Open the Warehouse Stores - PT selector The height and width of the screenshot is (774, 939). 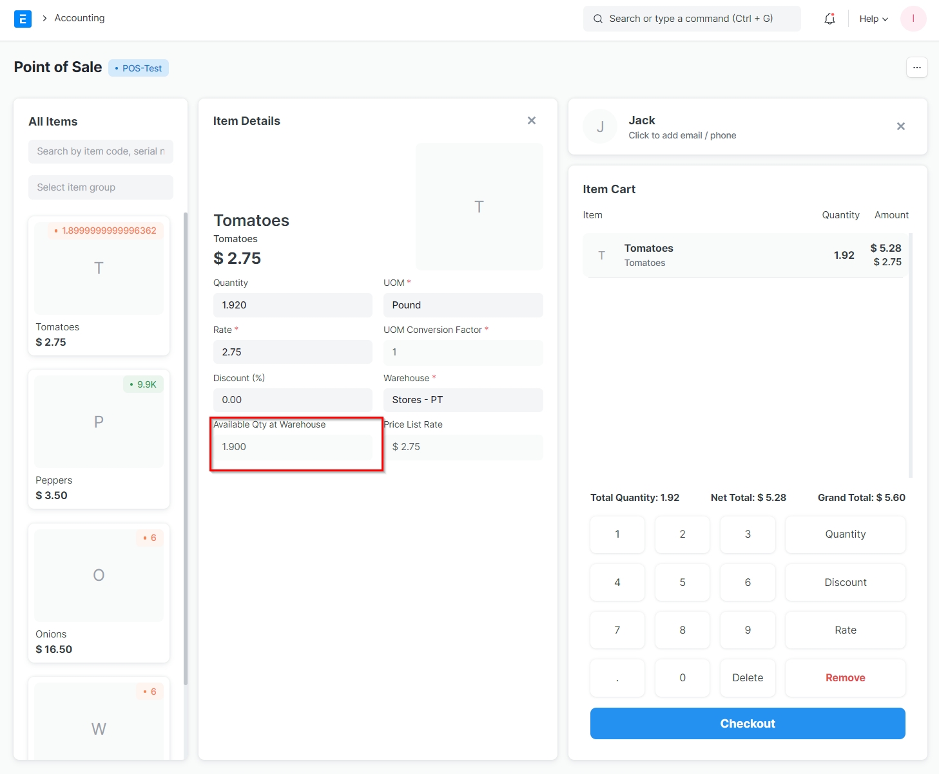click(463, 400)
